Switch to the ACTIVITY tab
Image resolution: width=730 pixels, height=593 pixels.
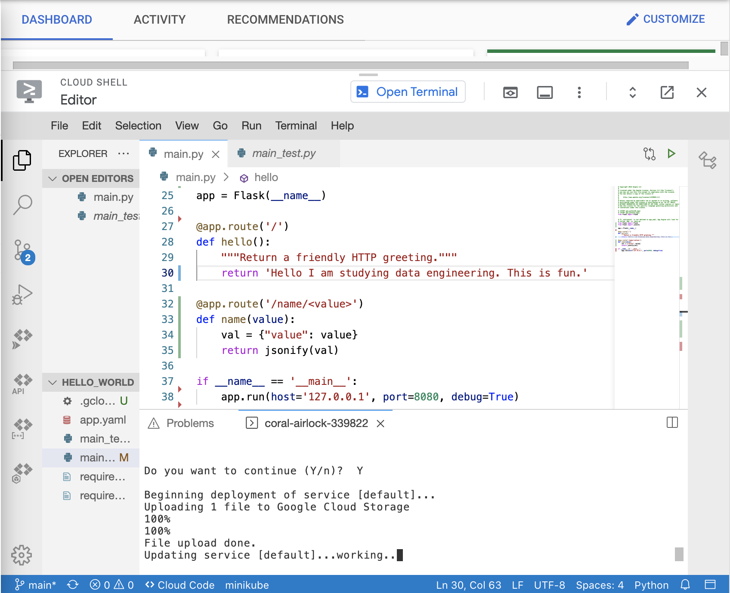(x=160, y=19)
